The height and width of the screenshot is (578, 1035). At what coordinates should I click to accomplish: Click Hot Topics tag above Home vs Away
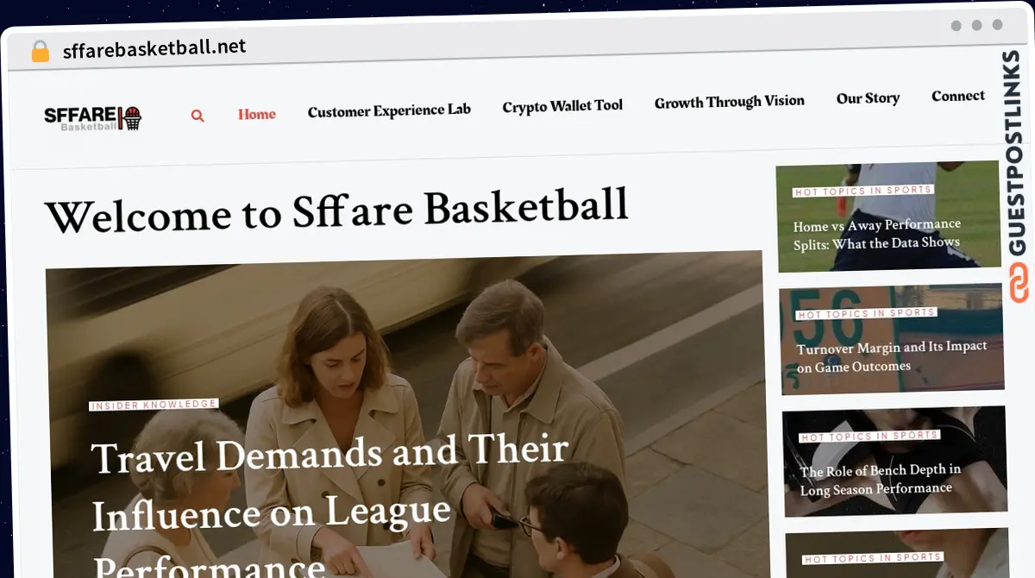(862, 191)
